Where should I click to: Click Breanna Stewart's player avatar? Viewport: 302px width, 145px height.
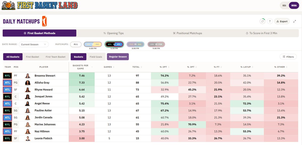[28, 76]
